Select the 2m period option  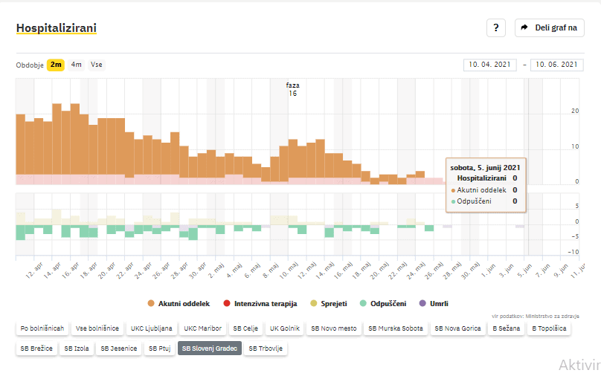(56, 65)
